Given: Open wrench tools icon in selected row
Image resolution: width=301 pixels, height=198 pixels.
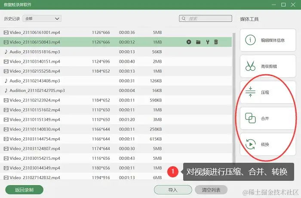Looking at the screenshot, I should (208, 42).
